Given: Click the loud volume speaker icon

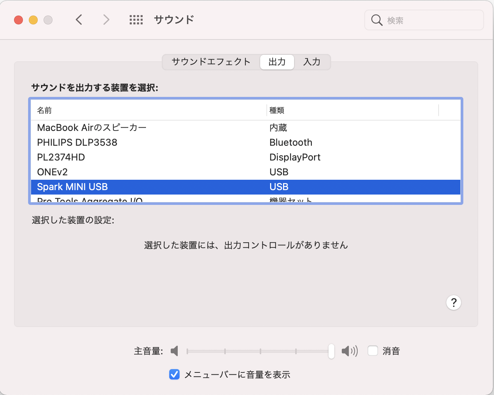Looking at the screenshot, I should pyautogui.click(x=350, y=351).
